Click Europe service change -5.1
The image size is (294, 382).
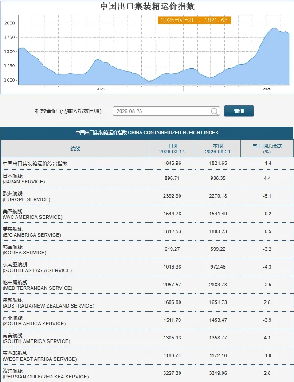(x=267, y=196)
